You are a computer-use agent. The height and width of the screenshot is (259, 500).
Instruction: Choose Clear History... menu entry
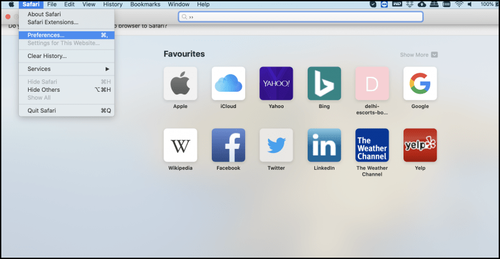click(x=66, y=56)
